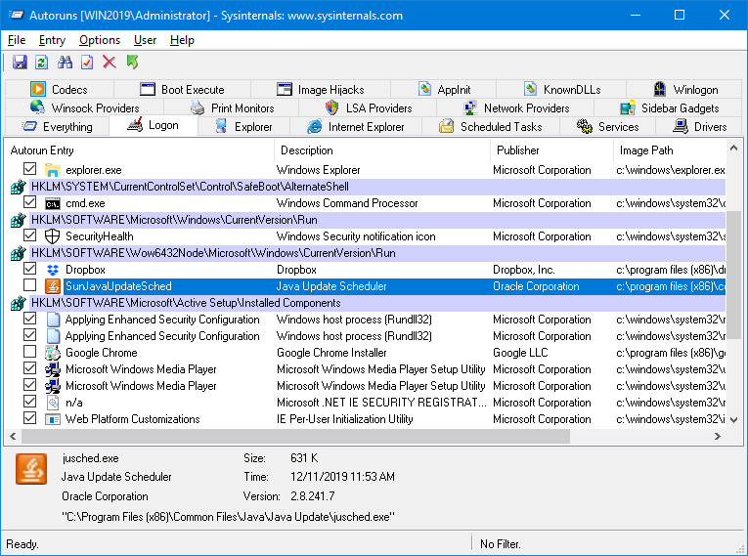748x556 pixels.
Task: Click the 'No Filter.' status bar text
Action: (x=501, y=544)
